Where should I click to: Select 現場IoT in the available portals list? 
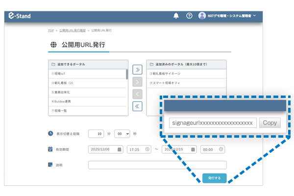pos(87,73)
